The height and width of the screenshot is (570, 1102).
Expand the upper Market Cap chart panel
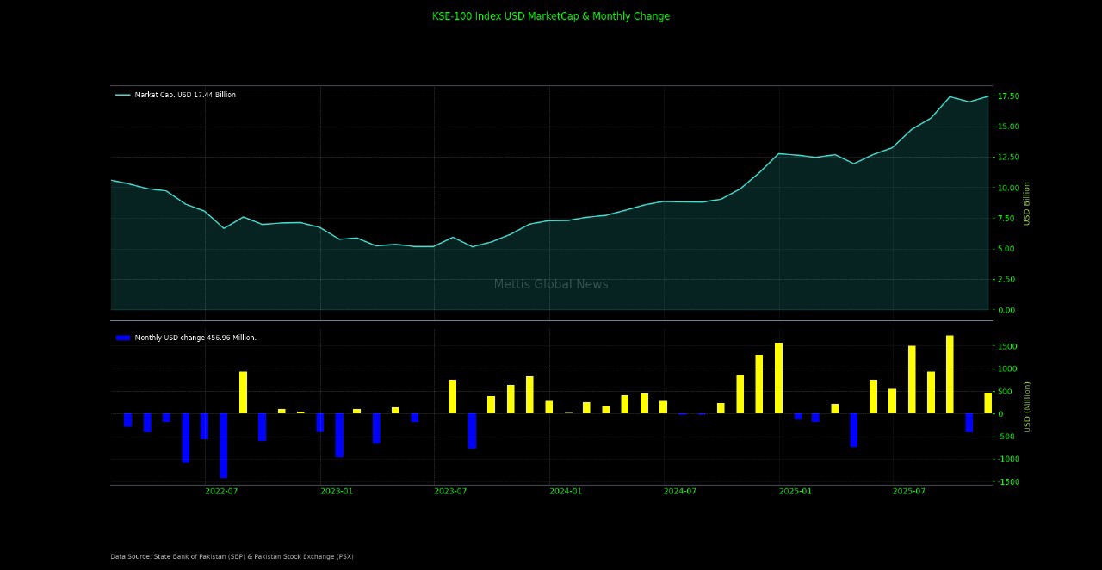click(551, 198)
